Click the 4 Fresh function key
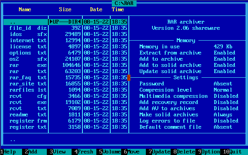The width and height of the screenshot is (248, 155). (84, 152)
